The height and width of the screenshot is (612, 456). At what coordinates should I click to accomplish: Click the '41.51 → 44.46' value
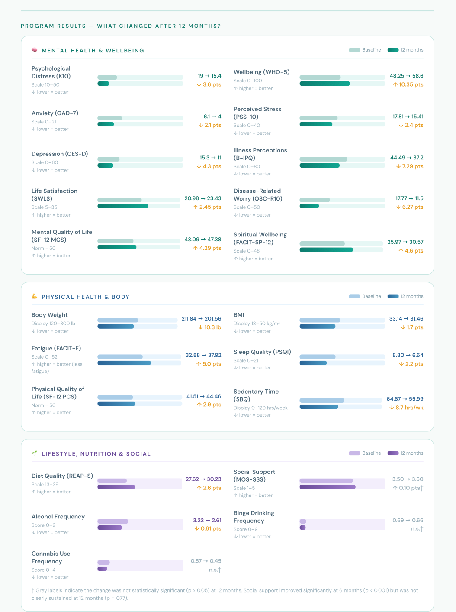(x=204, y=396)
